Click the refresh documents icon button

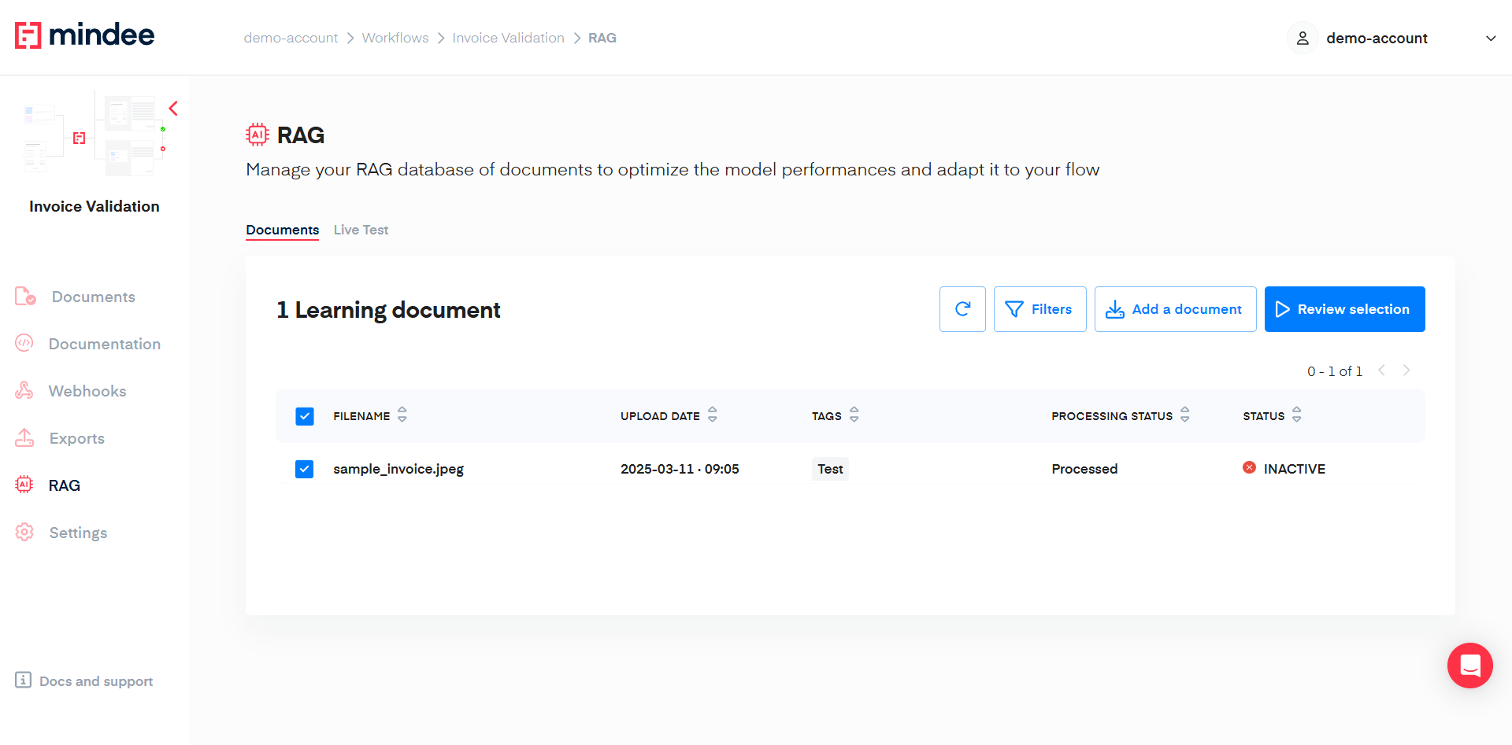coord(962,309)
